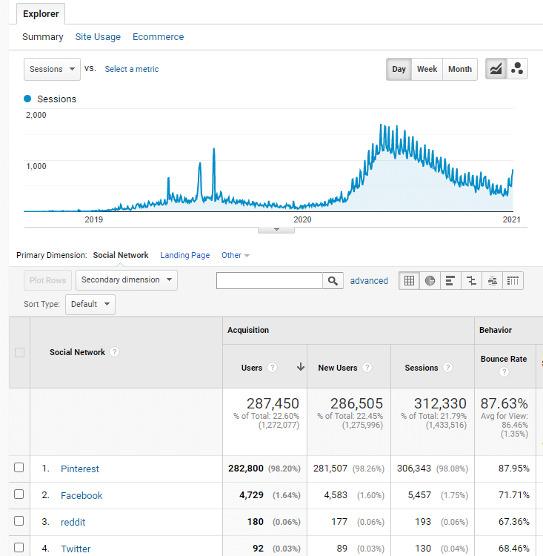Click Facebook bounce rate 71.71%
Screen dimensions: 543x556
click(514, 495)
